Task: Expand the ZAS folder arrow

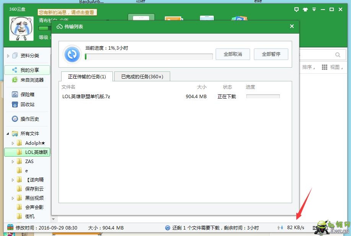Action: click(x=13, y=162)
